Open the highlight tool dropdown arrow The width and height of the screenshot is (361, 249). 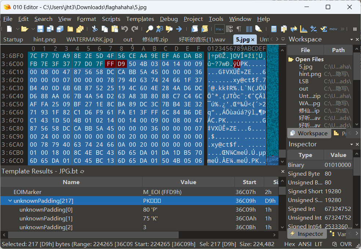click(262, 32)
